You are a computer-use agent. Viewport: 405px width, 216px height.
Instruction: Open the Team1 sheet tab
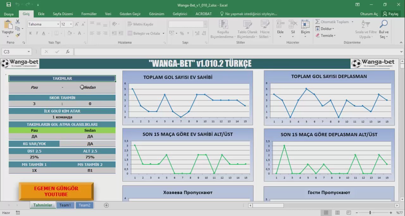pos(65,205)
